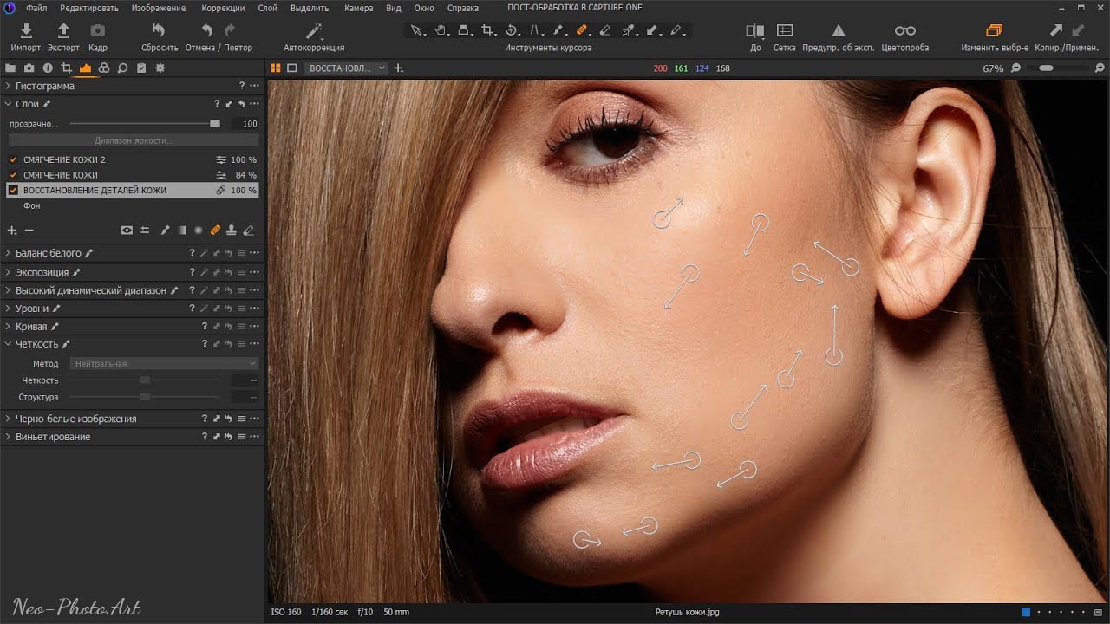Select the rotate tool in cursor tools
Screen dimensions: 1110x624
(512, 30)
